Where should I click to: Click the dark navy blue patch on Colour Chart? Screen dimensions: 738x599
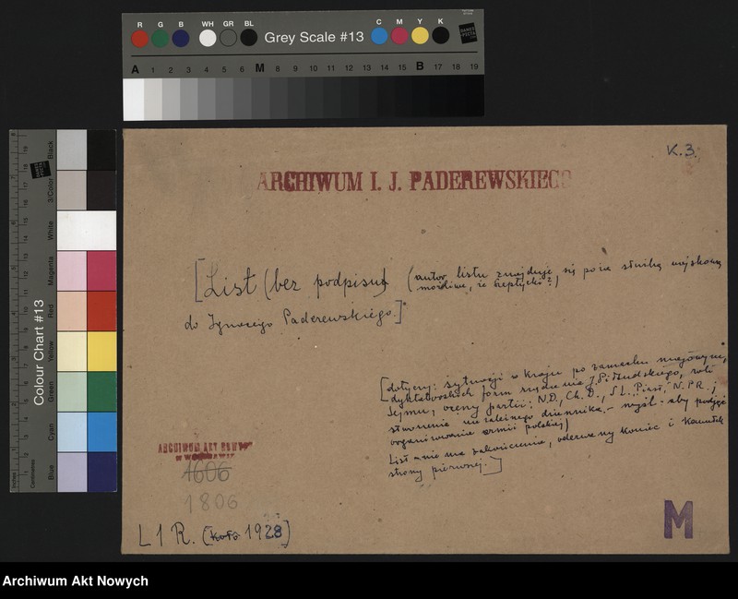pyautogui.click(x=101, y=472)
